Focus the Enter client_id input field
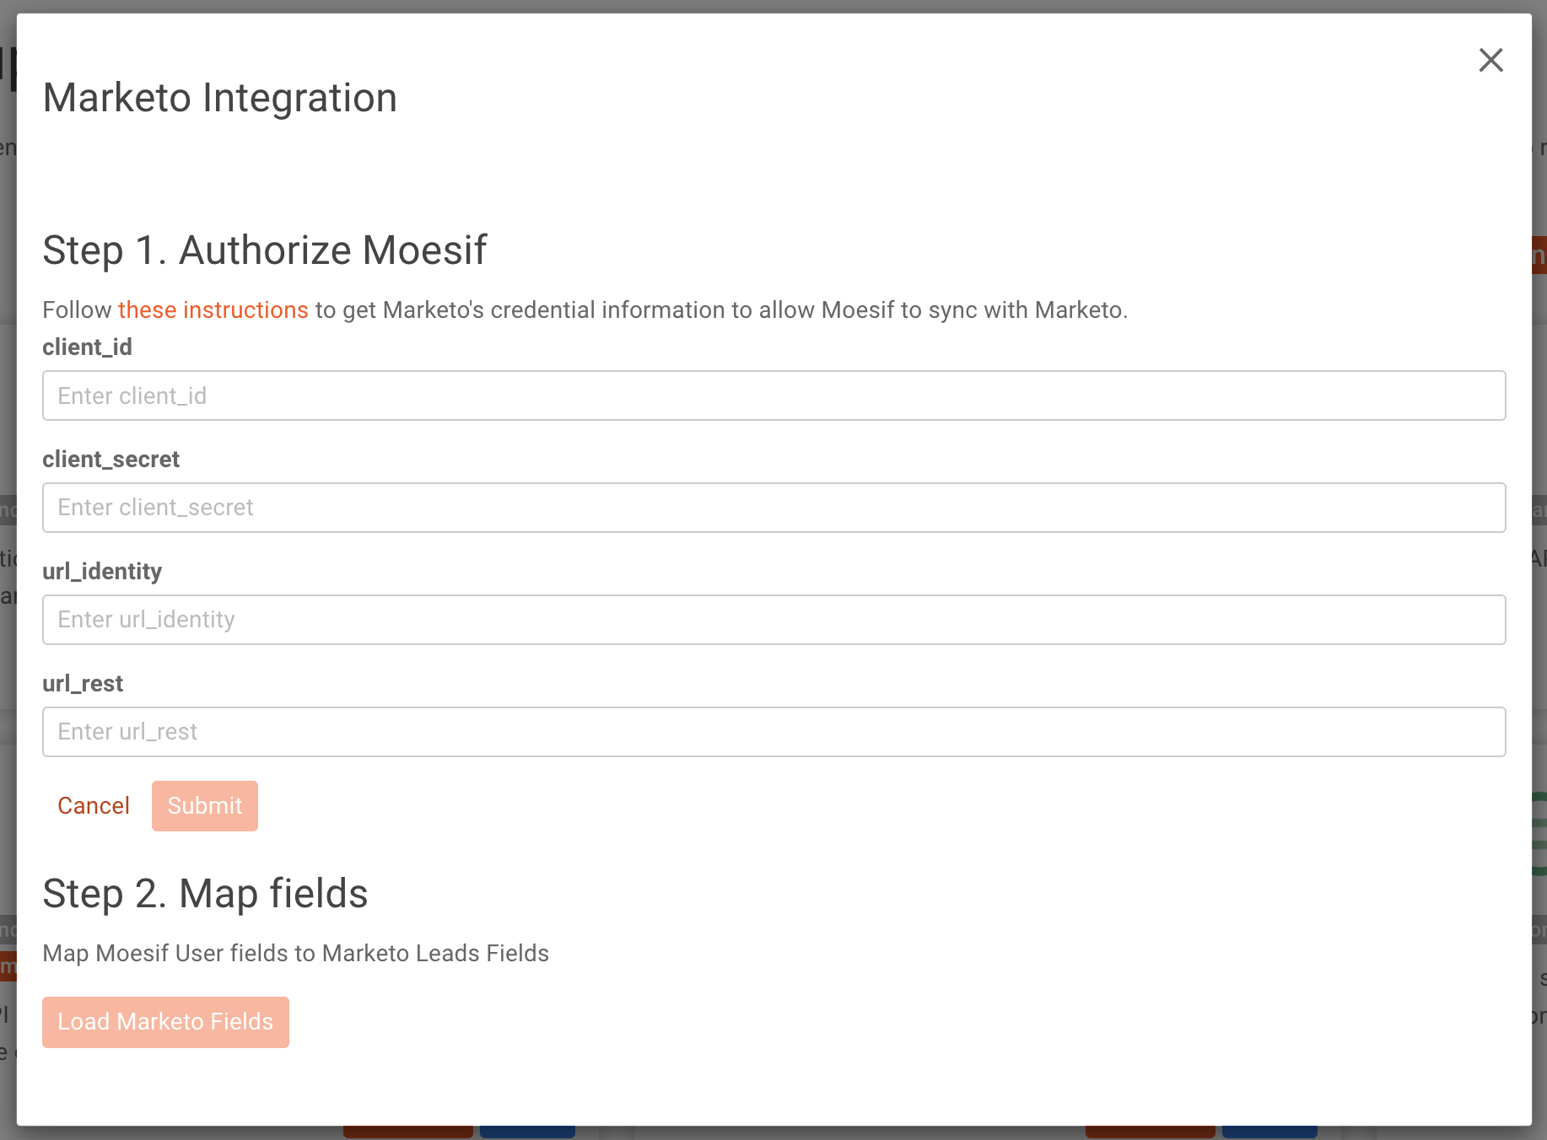 (773, 395)
